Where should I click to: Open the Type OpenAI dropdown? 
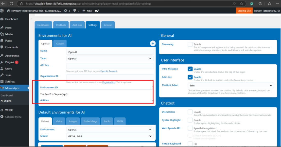coord(110,59)
